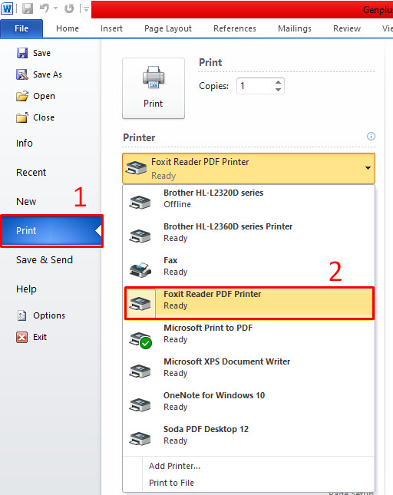Screen dimensions: 393x495
Task: Choose Microsoft Print to PDF printer
Action: click(x=249, y=334)
